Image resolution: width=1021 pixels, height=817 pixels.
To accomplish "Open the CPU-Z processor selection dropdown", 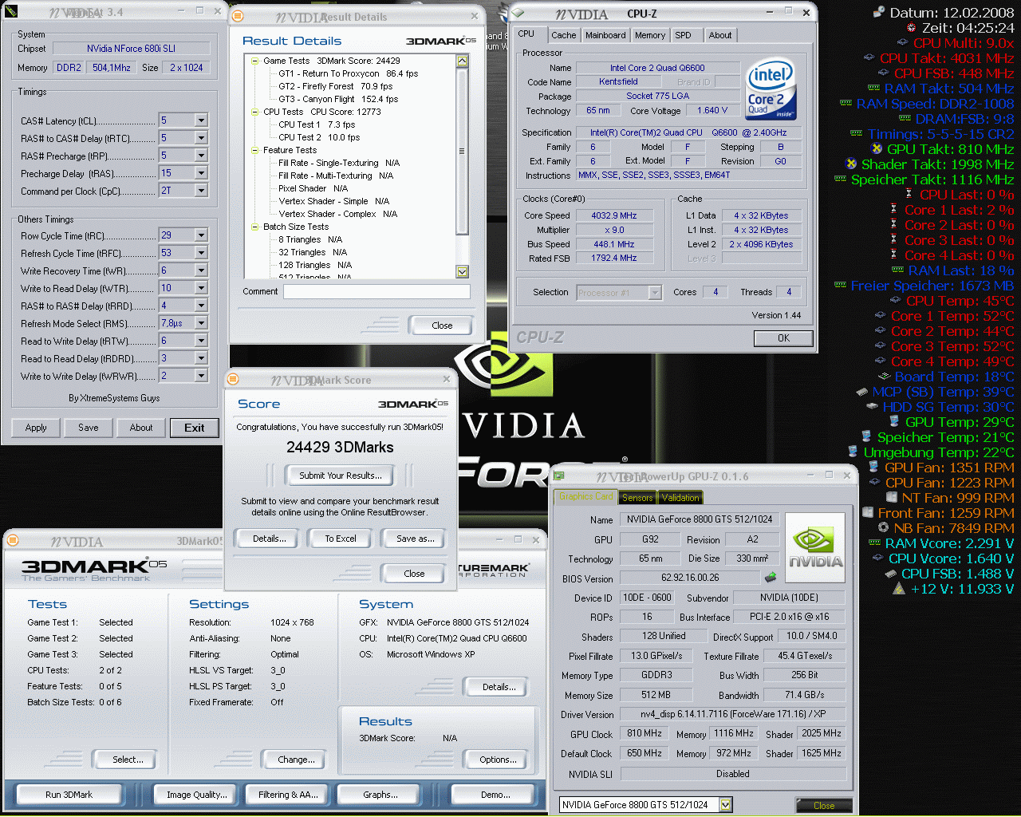I will pos(655,293).
